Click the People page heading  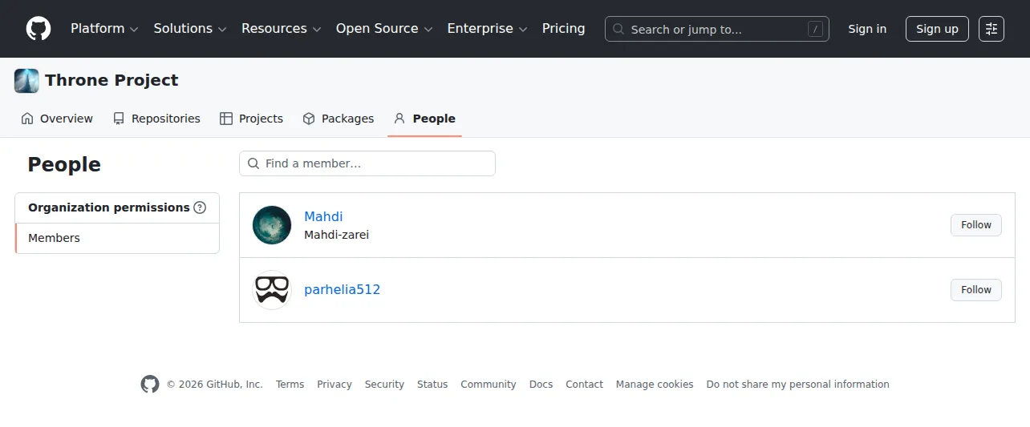pyautogui.click(x=64, y=164)
